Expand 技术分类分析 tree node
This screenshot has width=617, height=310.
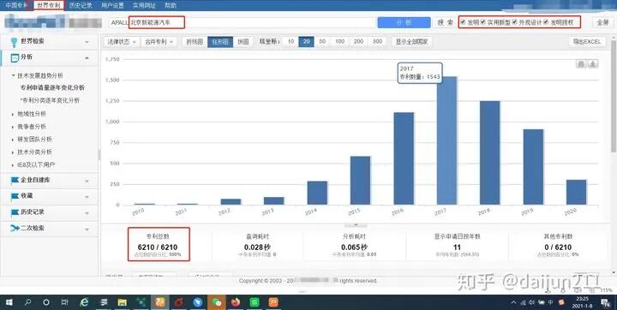pyautogui.click(x=32, y=152)
